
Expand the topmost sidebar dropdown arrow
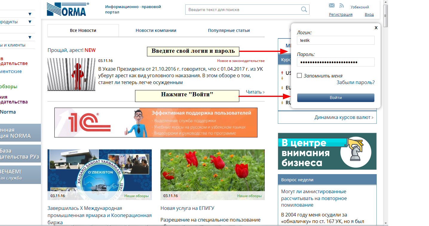coord(30,14)
